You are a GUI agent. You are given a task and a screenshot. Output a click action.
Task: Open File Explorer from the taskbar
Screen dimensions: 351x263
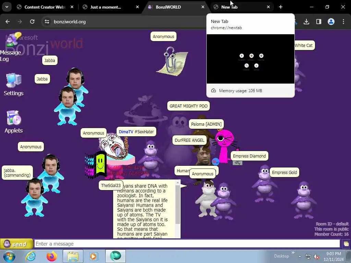(73, 256)
